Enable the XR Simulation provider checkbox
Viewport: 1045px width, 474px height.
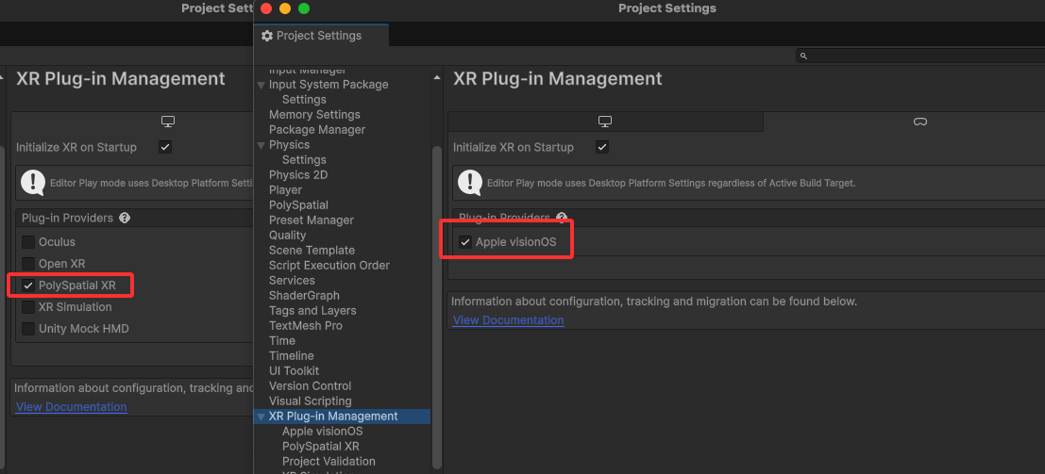tap(28, 307)
